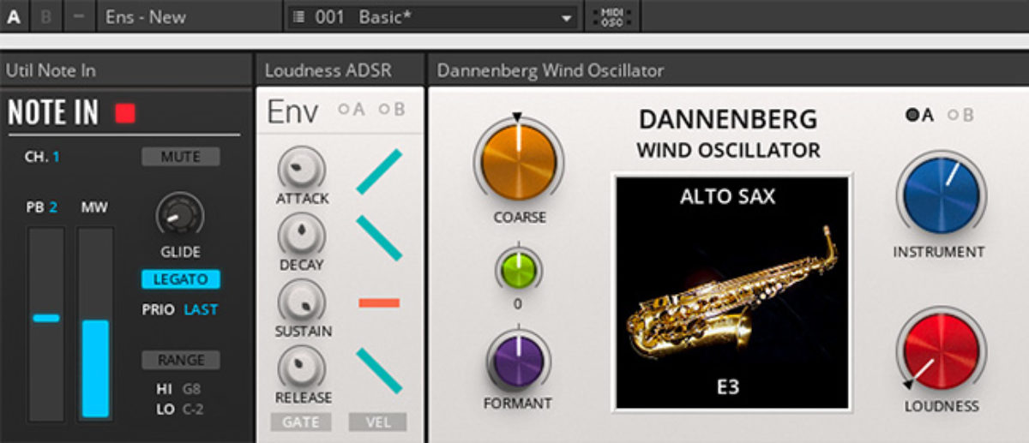This screenshot has width=1029, height=443.
Task: Click the Dannenberg Wind Oscillator block header
Action: pos(729,70)
